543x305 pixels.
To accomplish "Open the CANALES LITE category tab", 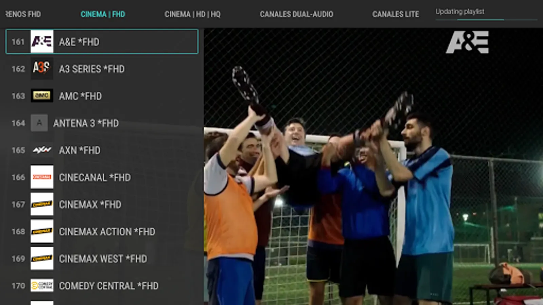I will [x=396, y=14].
